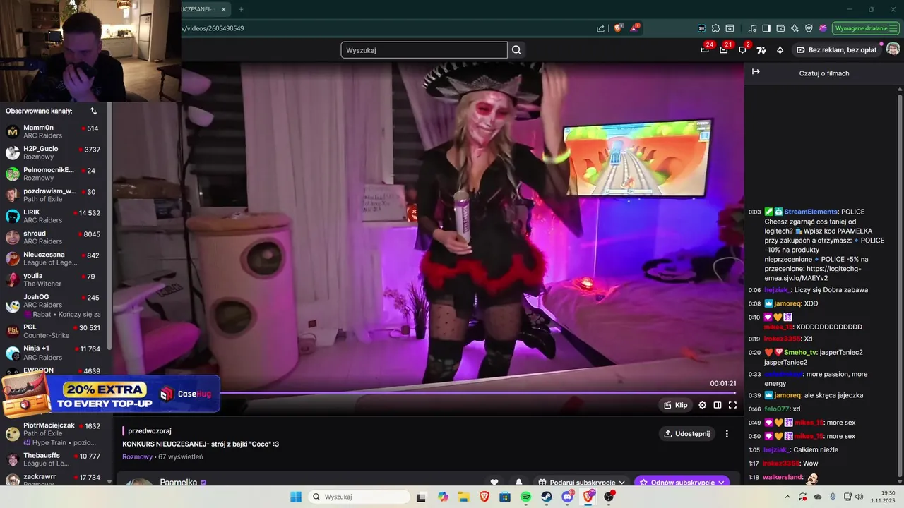Click the heart follow icon for Paamelka
This screenshot has height=508, width=904.
tap(494, 483)
